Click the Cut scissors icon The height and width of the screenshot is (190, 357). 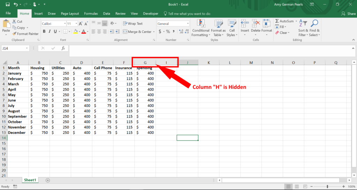[14, 22]
